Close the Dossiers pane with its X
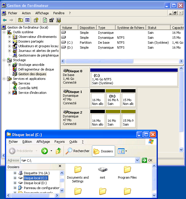 60,166
